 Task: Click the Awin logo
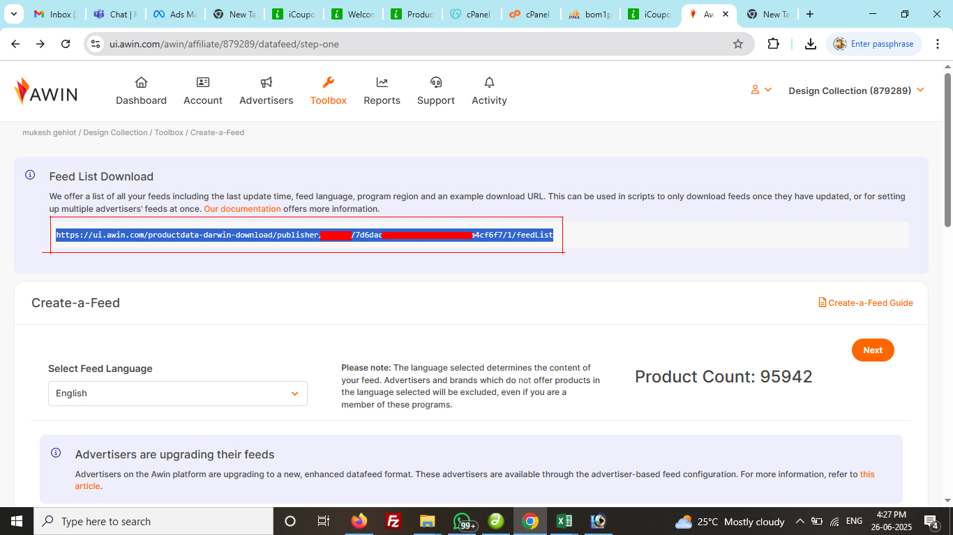(45, 91)
